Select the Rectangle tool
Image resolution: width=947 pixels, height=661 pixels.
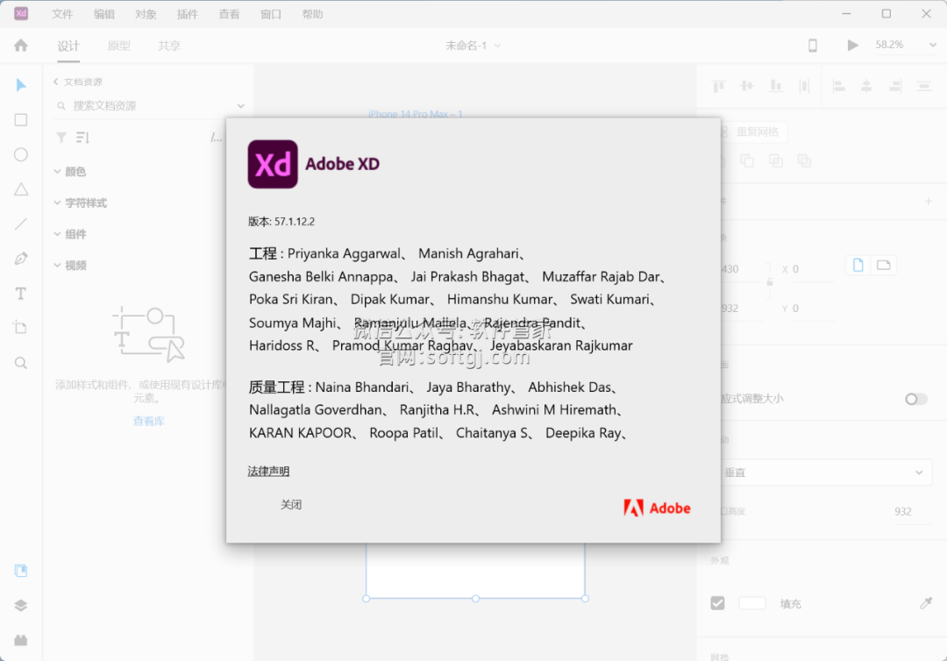[x=21, y=119]
